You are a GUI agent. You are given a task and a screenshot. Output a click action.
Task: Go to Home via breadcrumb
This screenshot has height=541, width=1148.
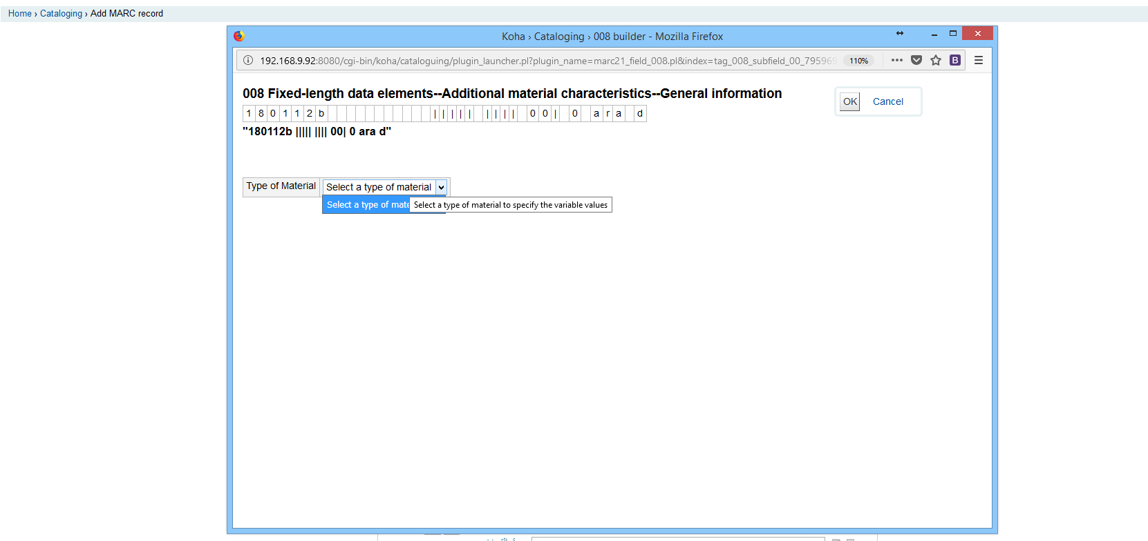pos(19,13)
